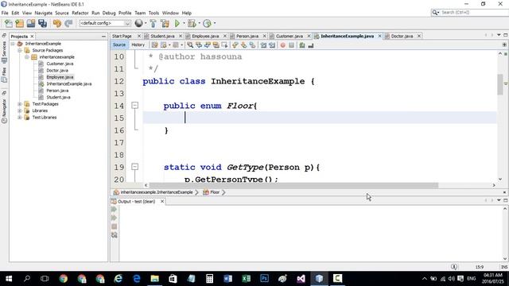The width and height of the screenshot is (509, 286).
Task: Select Doctor.java in Projects tree
Action: tap(57, 71)
